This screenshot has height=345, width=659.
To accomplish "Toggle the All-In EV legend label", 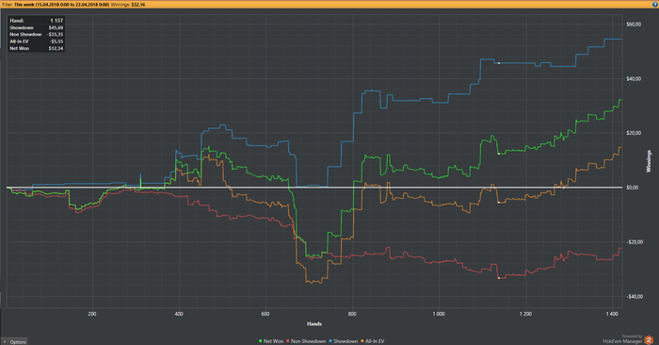I will coord(375,341).
